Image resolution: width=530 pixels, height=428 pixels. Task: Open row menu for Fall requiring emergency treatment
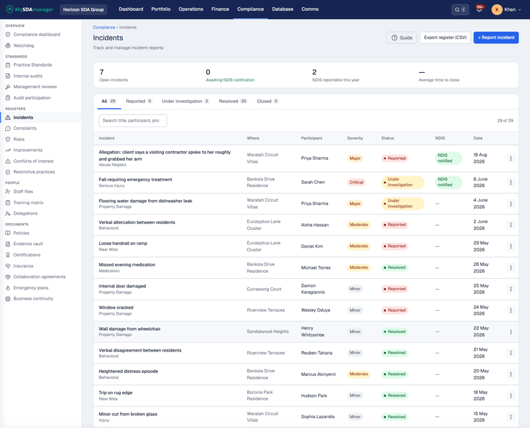point(510,182)
